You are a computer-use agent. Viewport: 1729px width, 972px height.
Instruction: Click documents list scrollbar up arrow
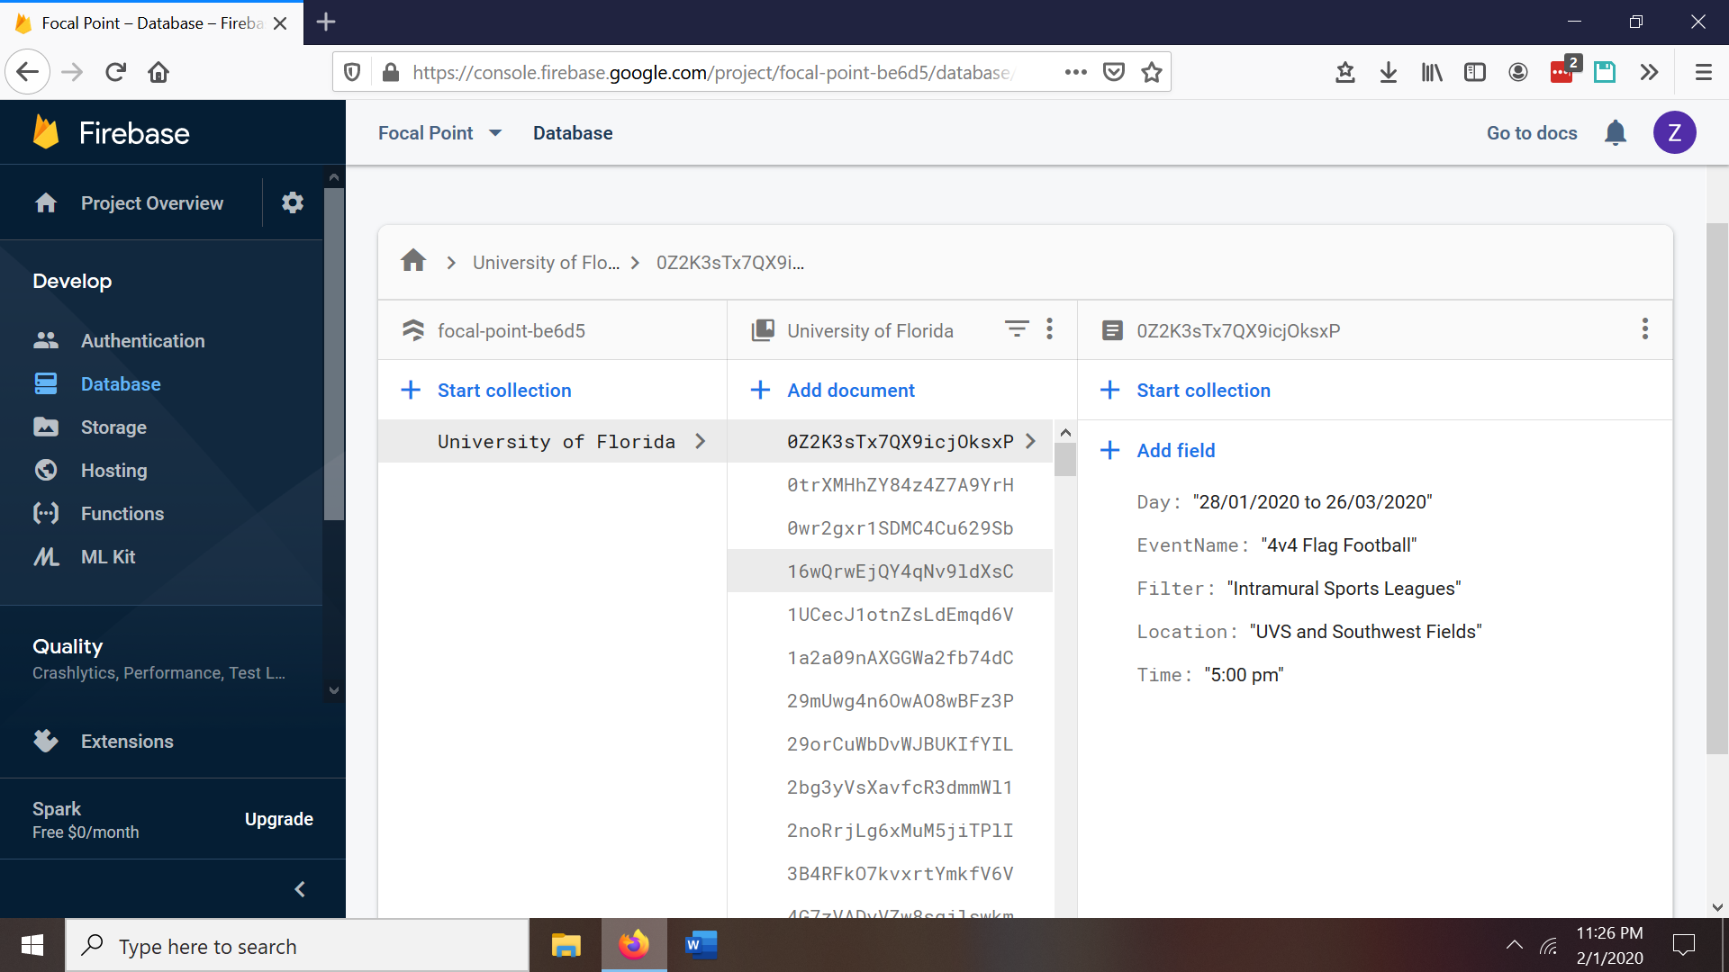point(1065,433)
